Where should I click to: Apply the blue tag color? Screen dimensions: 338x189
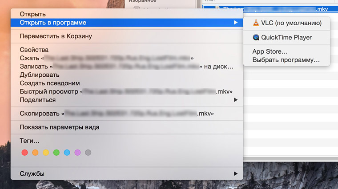[x=67, y=153]
